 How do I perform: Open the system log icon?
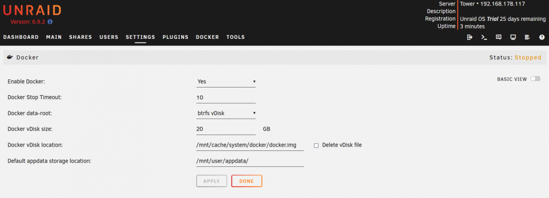pyautogui.click(x=527, y=37)
